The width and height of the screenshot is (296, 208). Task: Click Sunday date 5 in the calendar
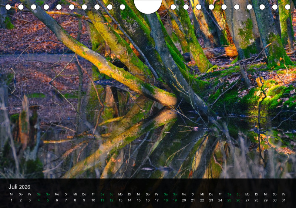coord(48,200)
